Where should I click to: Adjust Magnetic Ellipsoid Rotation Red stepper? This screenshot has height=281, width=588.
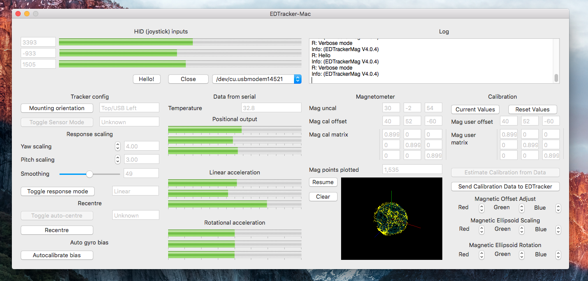[481, 255]
